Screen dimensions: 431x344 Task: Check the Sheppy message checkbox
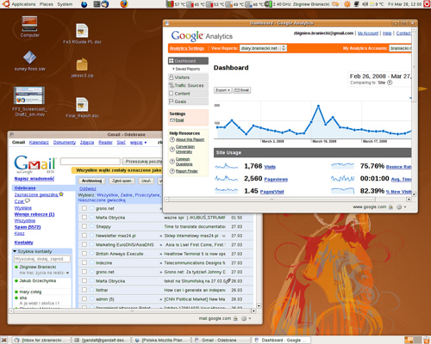[x=84, y=226]
